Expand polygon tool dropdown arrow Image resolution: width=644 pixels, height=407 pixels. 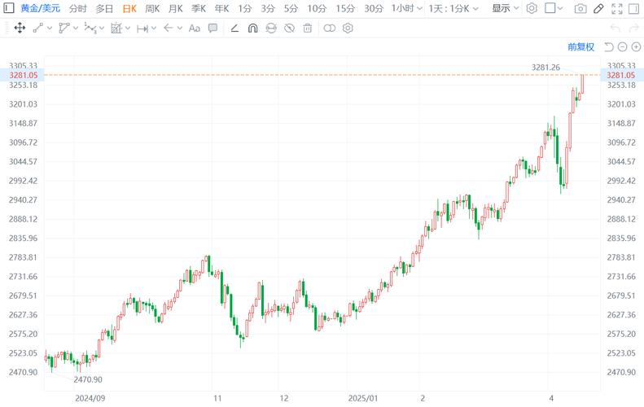click(76, 28)
